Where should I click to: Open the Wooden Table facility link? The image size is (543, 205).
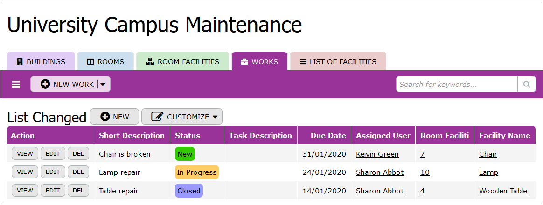pyautogui.click(x=503, y=191)
